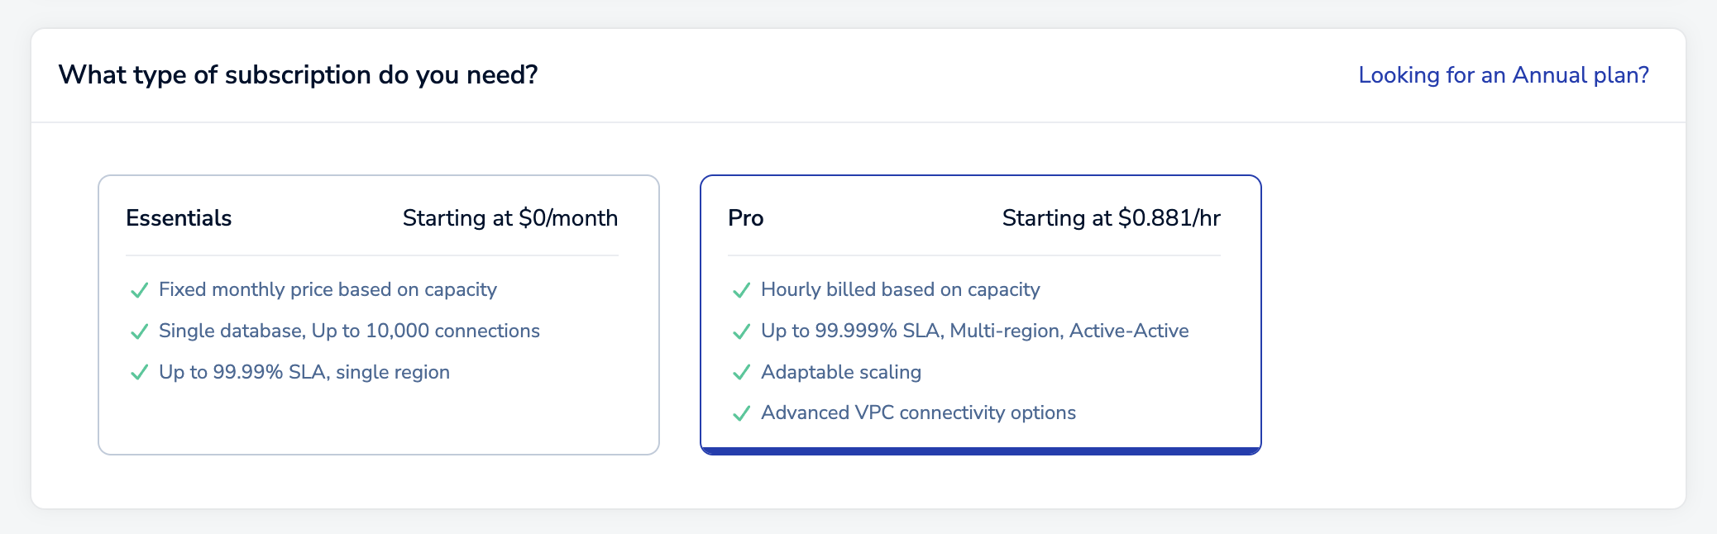This screenshot has height=534, width=1717.
Task: Click checkmark beside Advanced VPC connectivity
Action: point(741,413)
